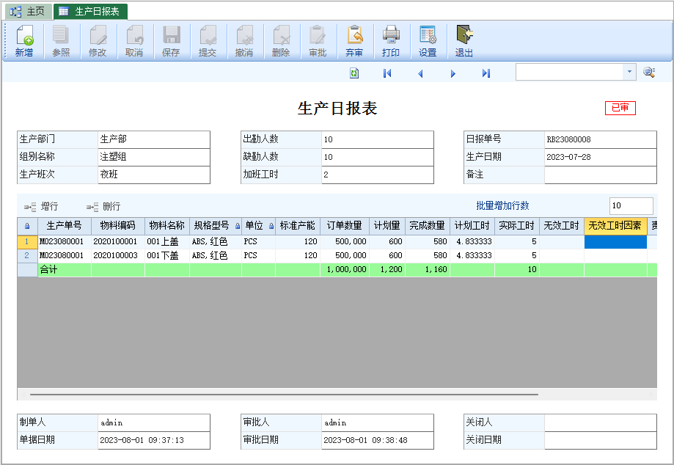Click the 打印 print icon
The height and width of the screenshot is (465, 674).
coord(391,41)
